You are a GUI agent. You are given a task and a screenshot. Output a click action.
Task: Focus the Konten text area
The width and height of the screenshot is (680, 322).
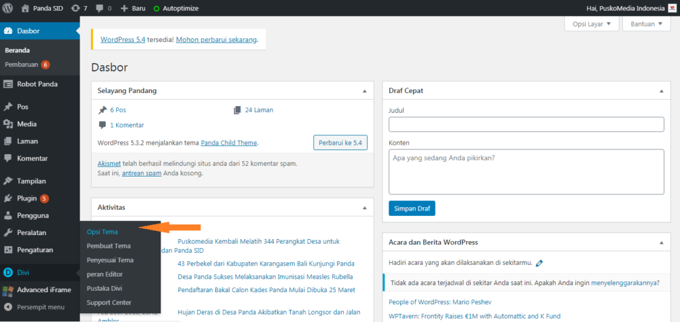527,171
